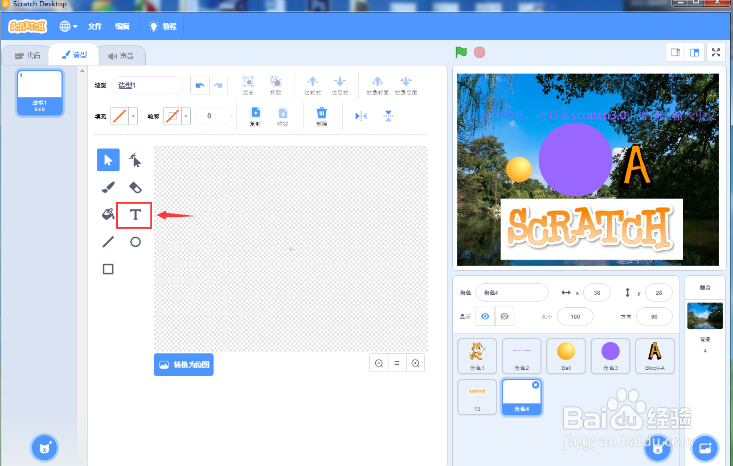Screen dimensions: 733x466
Task: Select the Eraser tool
Action: coord(134,187)
